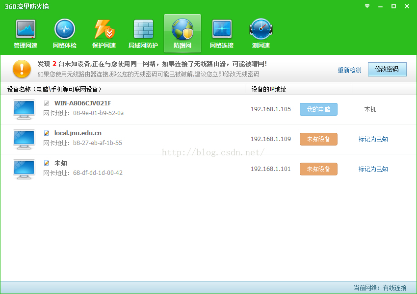Screen dimensions: 417x294
Task: Select the device name 未知
Action: 61,163
